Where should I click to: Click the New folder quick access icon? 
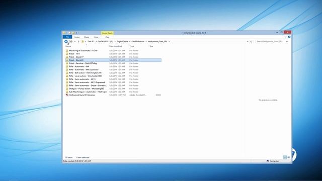pos(73,33)
